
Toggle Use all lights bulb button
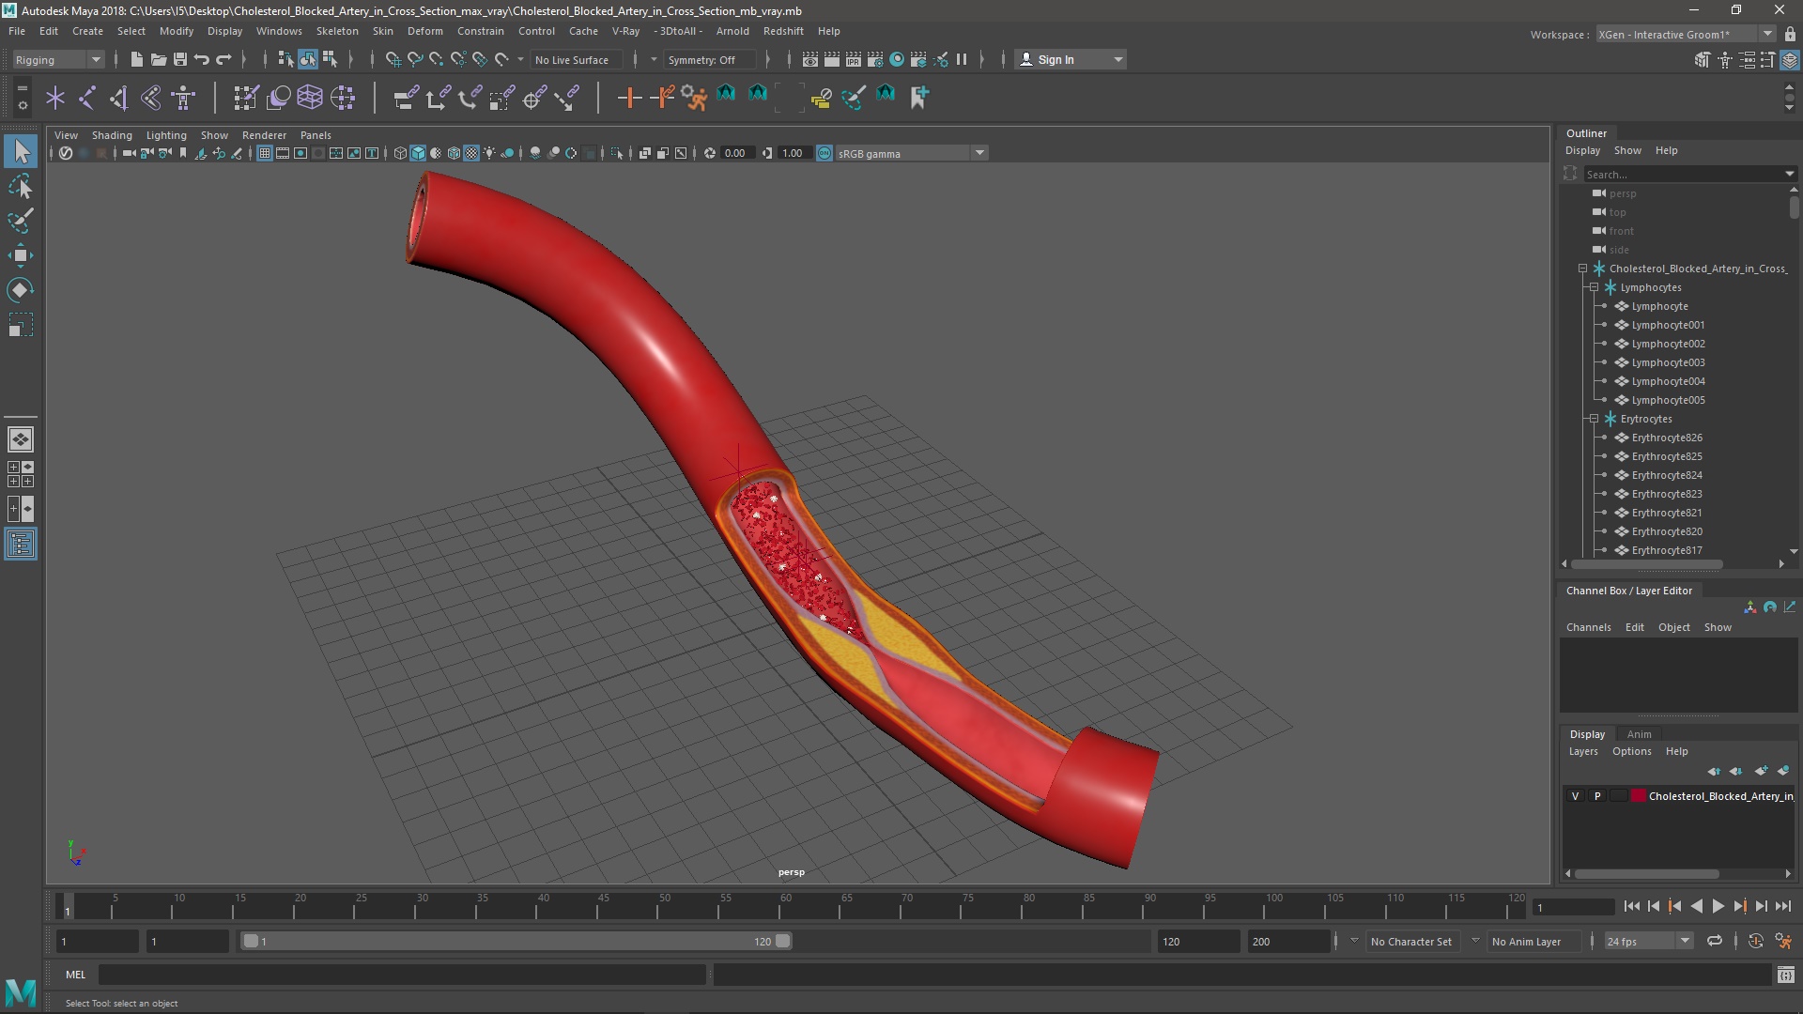[x=489, y=153]
